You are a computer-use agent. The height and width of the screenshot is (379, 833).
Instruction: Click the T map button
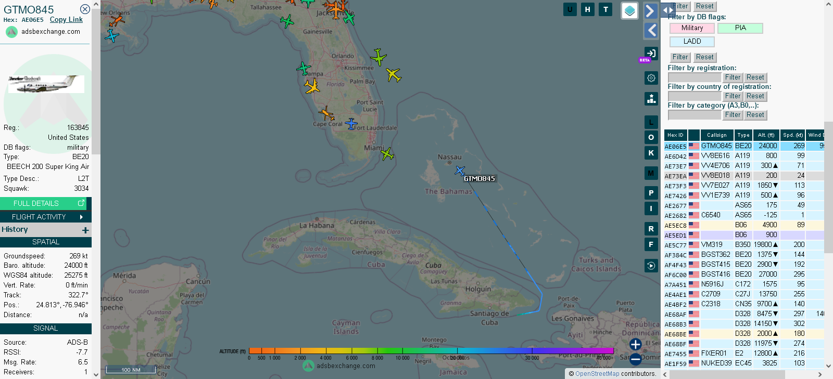(605, 9)
